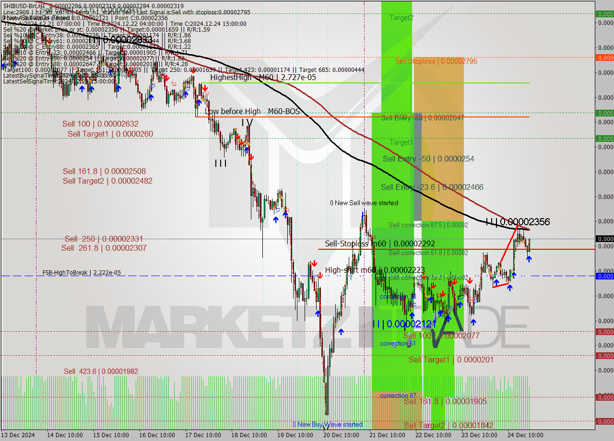Viewport: 614px width, 441px height.
Task: Select Sell 261.8 | 0.00002307 label
Action: (104, 248)
